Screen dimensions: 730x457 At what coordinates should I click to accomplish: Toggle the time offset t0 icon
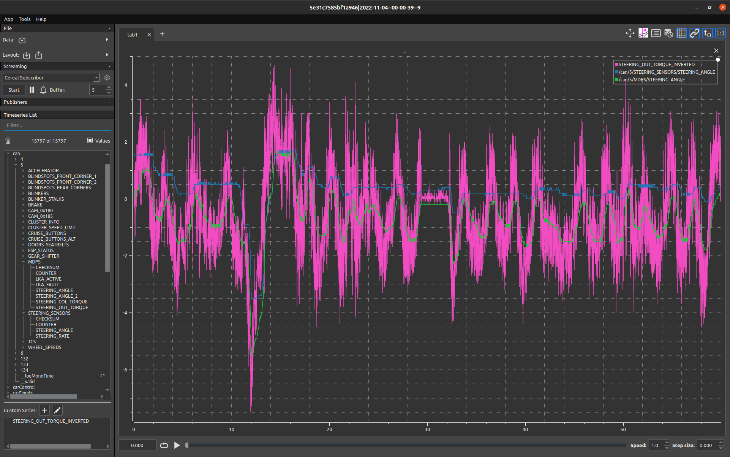[707, 33]
